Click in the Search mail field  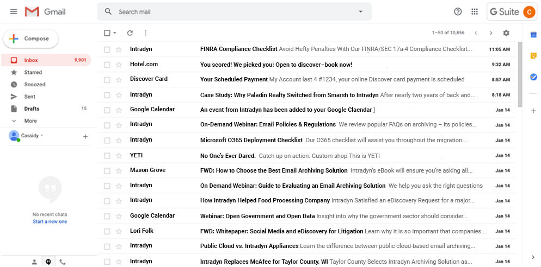tap(234, 12)
